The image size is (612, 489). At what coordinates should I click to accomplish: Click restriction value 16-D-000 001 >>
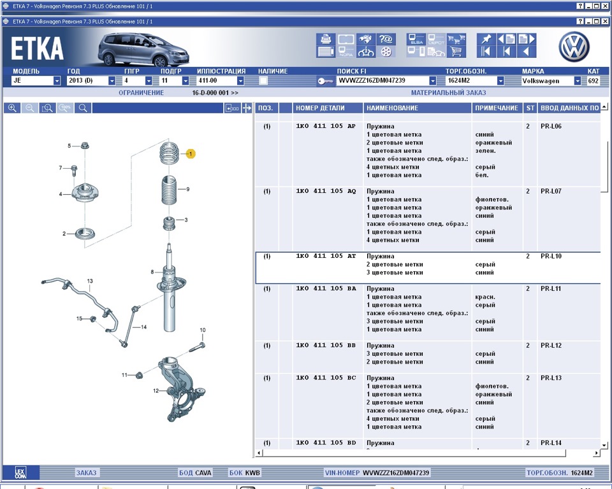pos(215,93)
